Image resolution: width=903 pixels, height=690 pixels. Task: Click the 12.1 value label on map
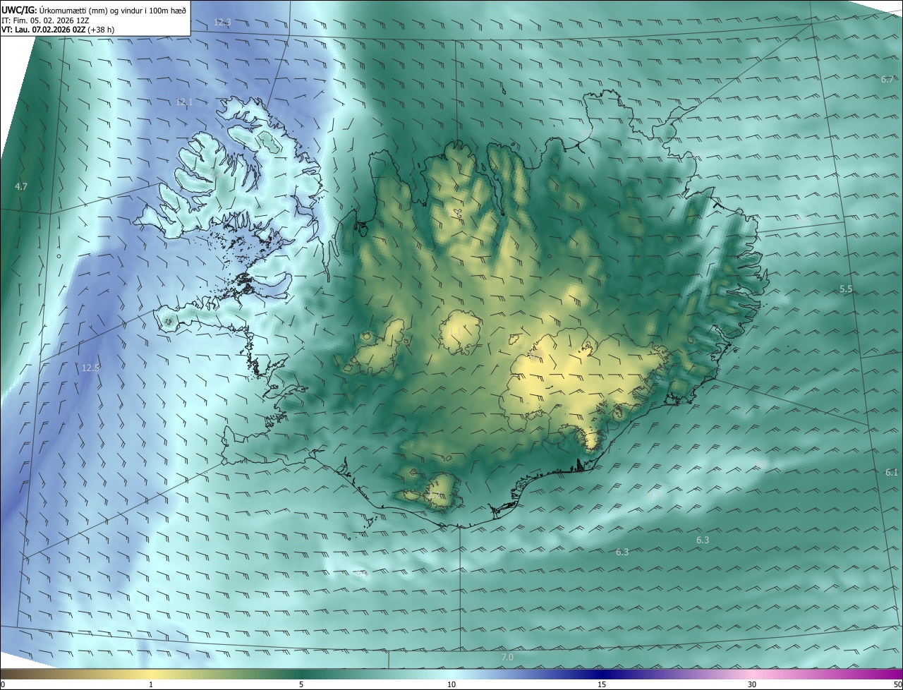(184, 102)
